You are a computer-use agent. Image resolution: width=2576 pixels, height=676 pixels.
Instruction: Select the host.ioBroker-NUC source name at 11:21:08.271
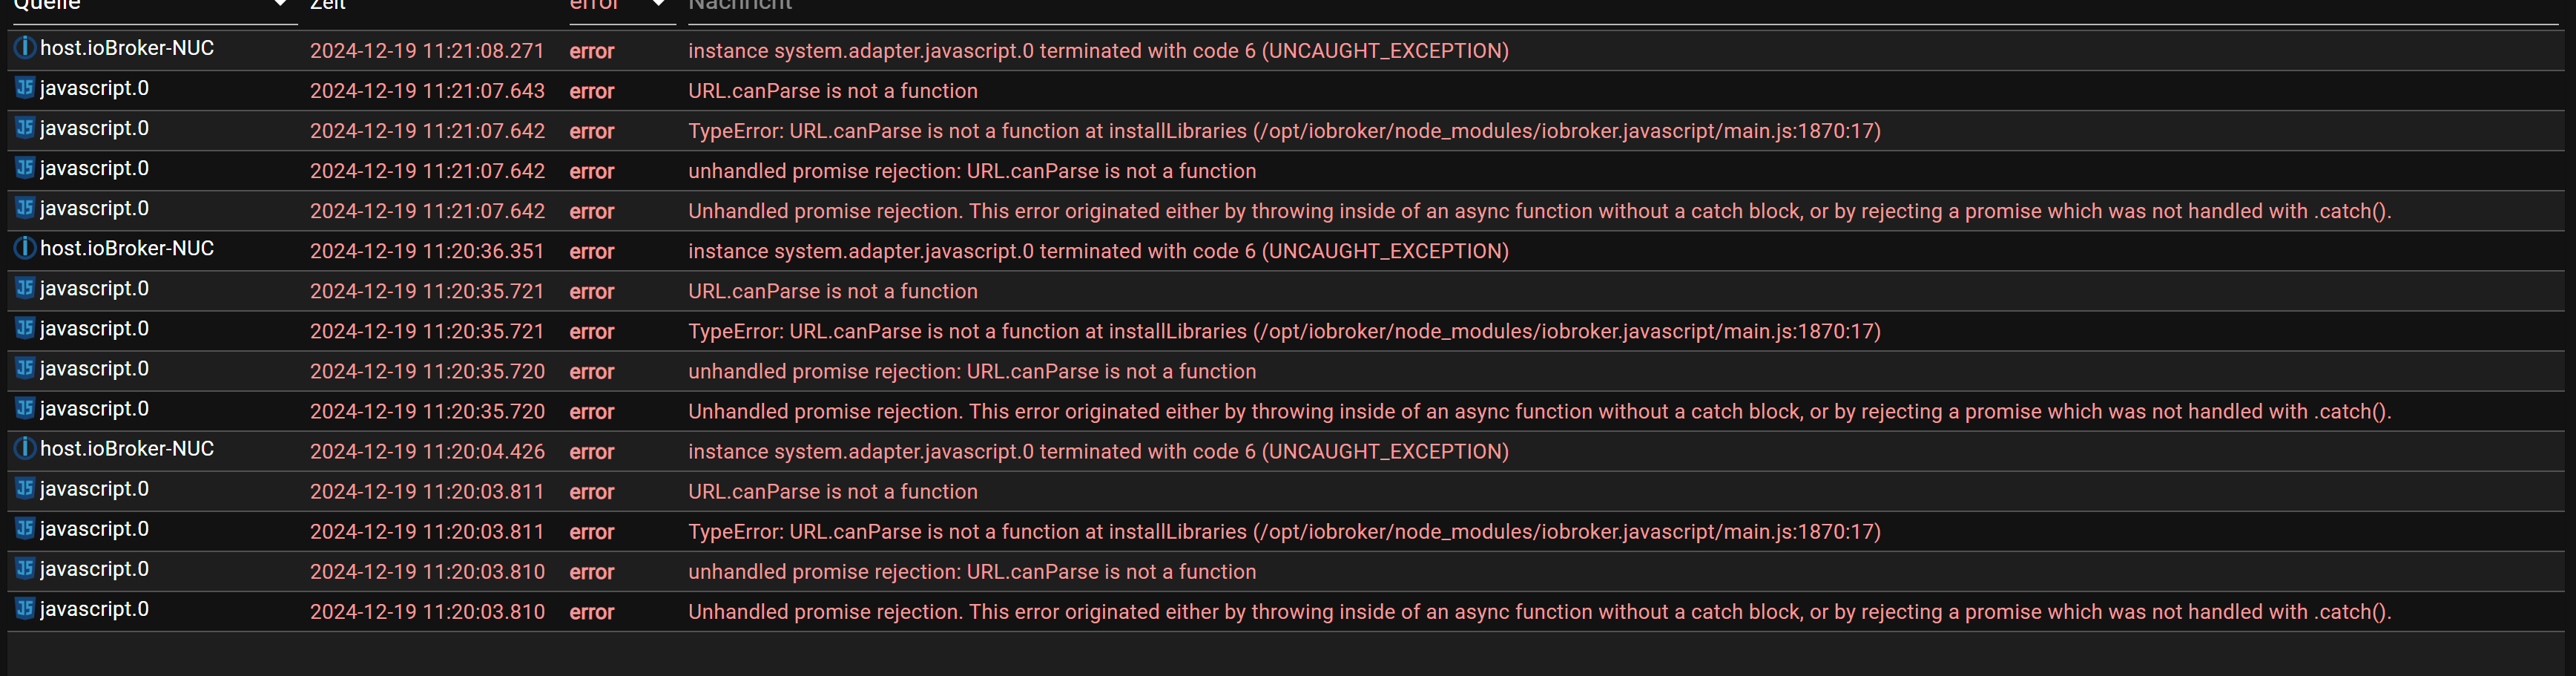tap(127, 48)
